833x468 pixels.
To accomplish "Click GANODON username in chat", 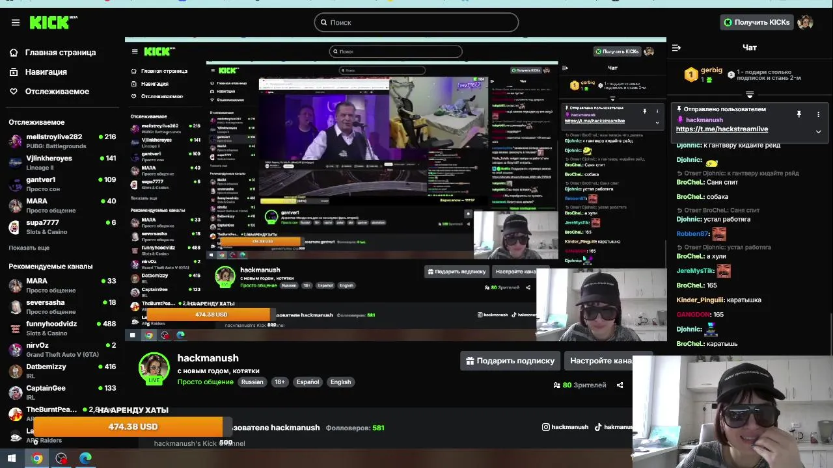I will click(x=692, y=315).
